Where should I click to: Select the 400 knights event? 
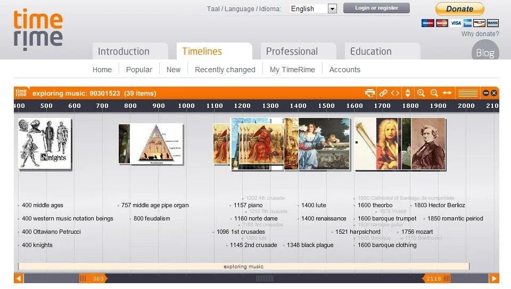37,245
